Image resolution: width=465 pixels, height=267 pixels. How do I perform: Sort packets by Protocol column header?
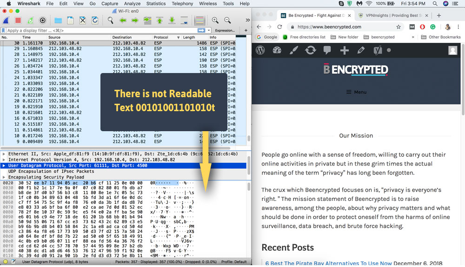161,37
